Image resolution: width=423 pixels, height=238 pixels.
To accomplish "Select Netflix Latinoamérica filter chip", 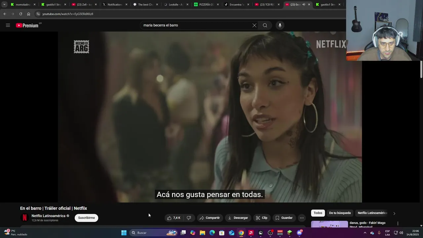I will tap(372, 213).
